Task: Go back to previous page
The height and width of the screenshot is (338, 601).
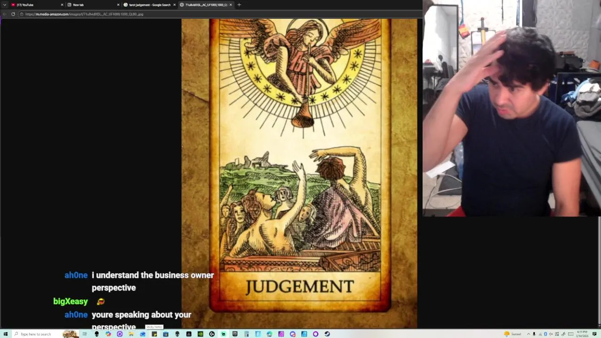Action: click(x=5, y=14)
